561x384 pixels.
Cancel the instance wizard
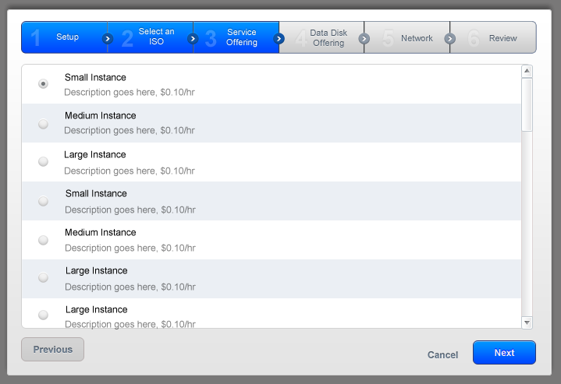[x=442, y=355]
